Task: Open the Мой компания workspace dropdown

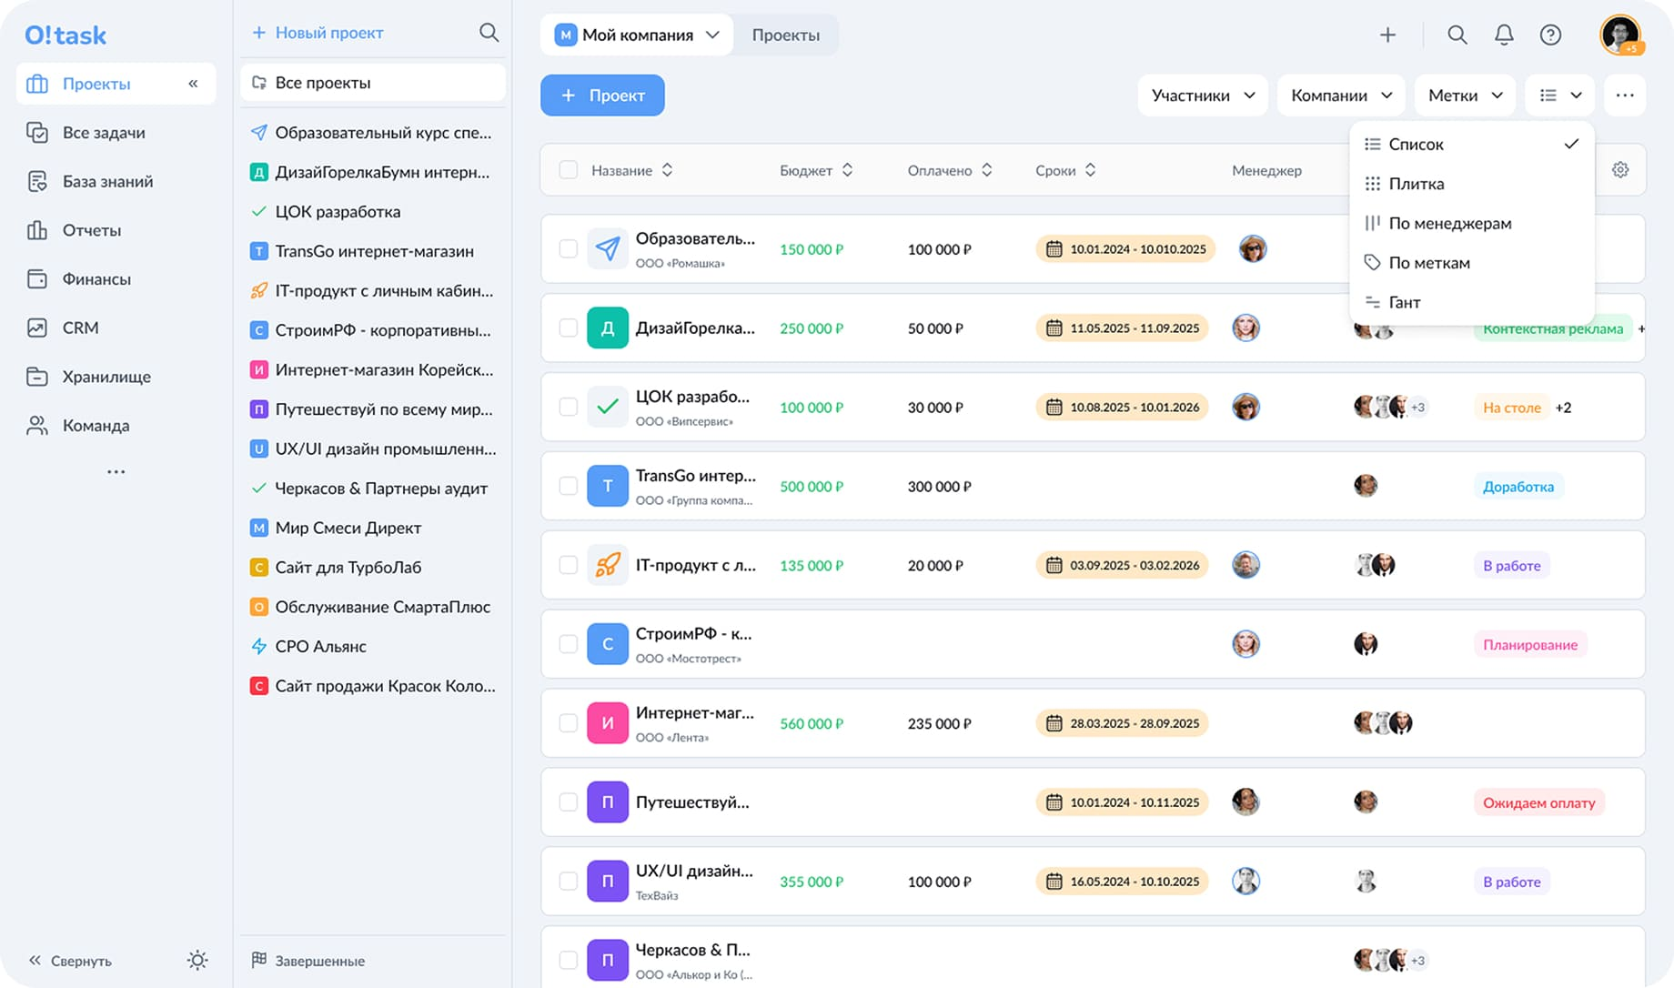Action: pyautogui.click(x=636, y=35)
